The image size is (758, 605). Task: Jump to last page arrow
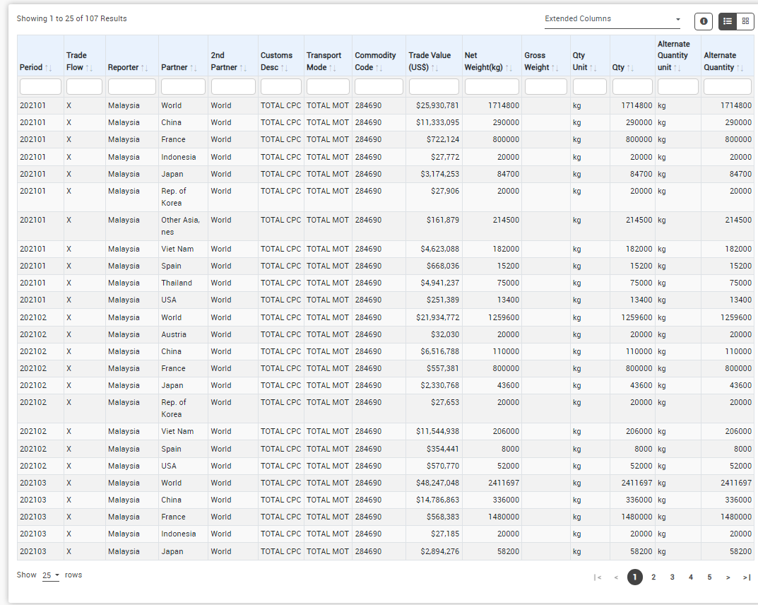click(746, 577)
